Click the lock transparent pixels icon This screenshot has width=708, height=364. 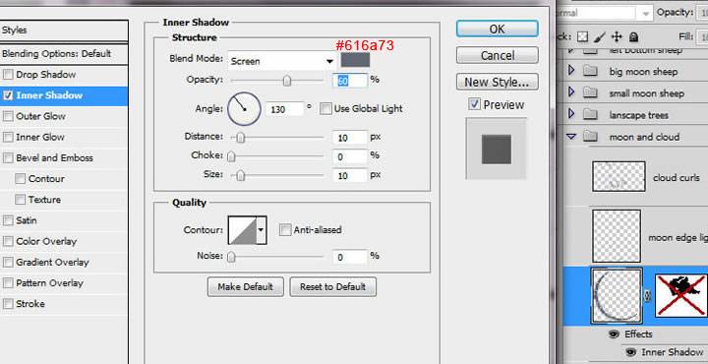[583, 37]
